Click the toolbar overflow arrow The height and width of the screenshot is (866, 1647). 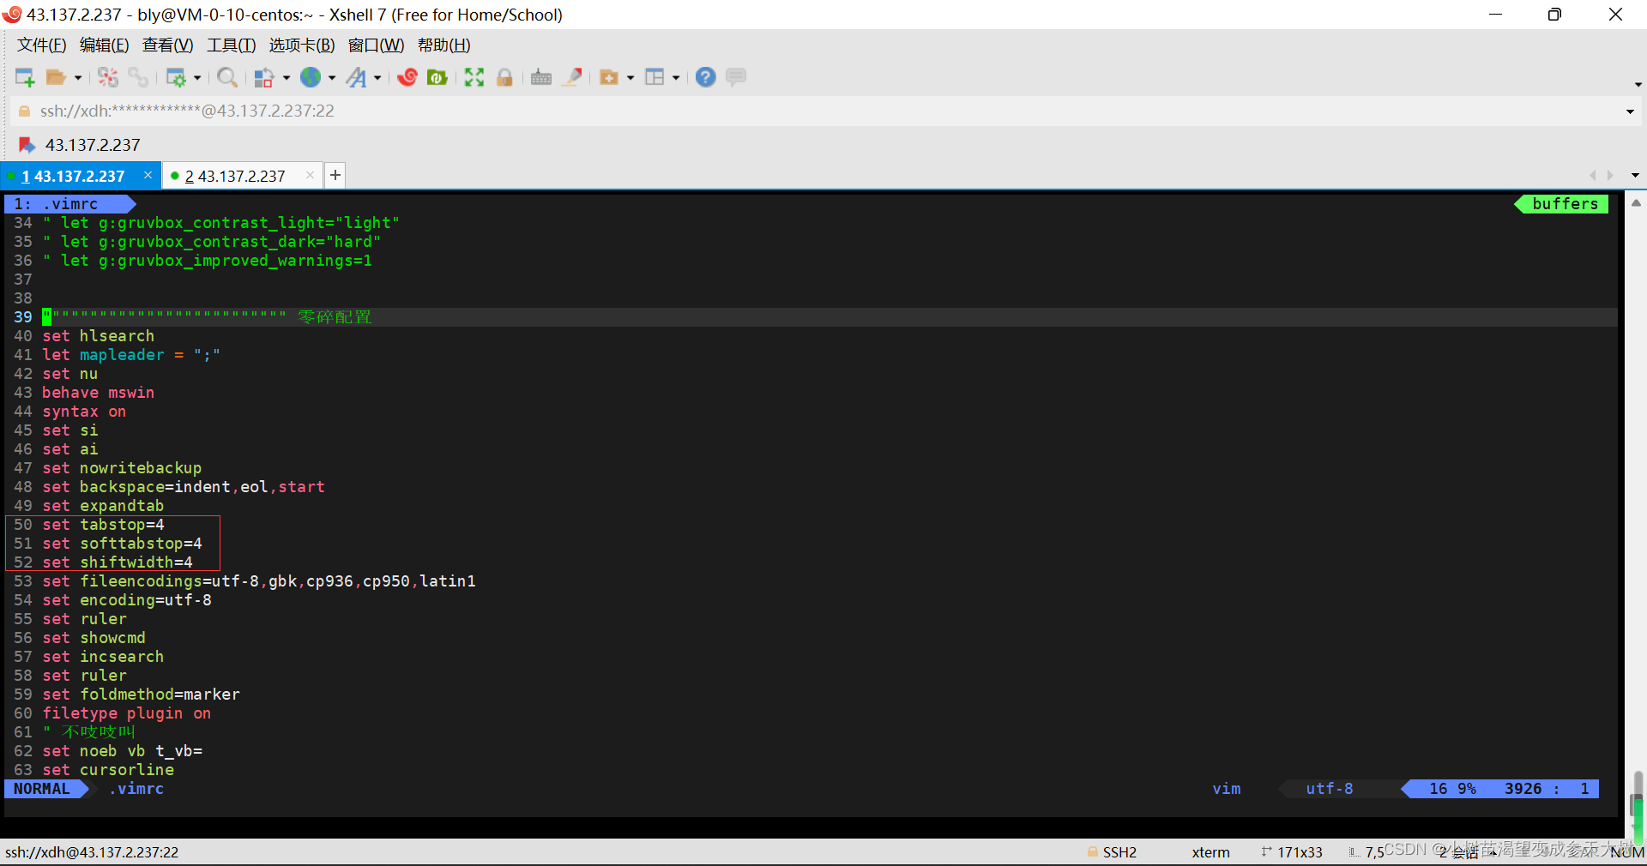[x=1638, y=84]
